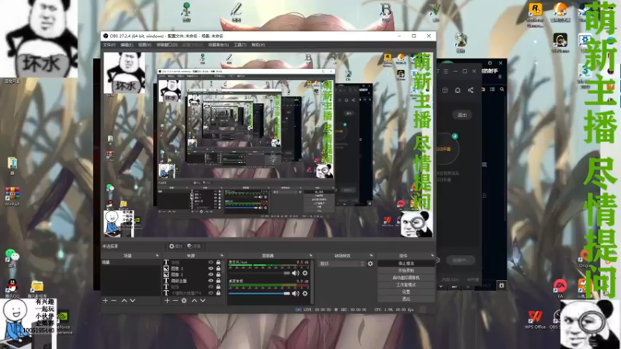Open the 工具(T) menu in OBS
The width and height of the screenshot is (621, 349).
(x=240, y=45)
